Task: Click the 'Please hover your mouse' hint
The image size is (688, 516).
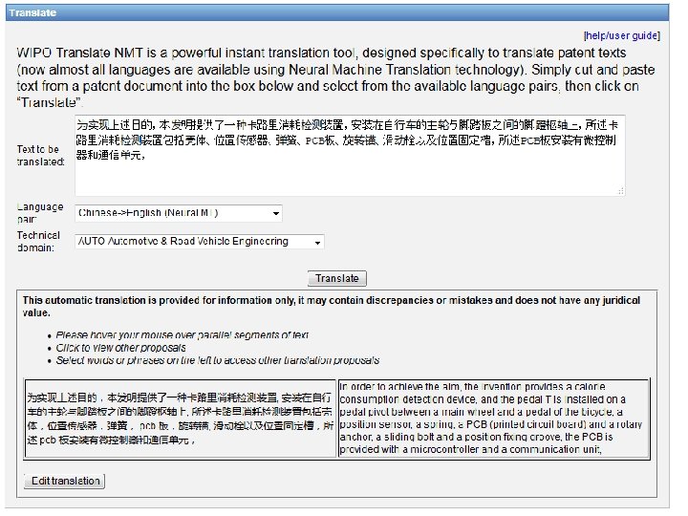Action: [183, 335]
